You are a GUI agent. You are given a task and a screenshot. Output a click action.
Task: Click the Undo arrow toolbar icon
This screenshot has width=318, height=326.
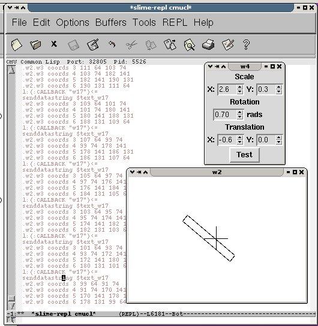tap(112, 44)
